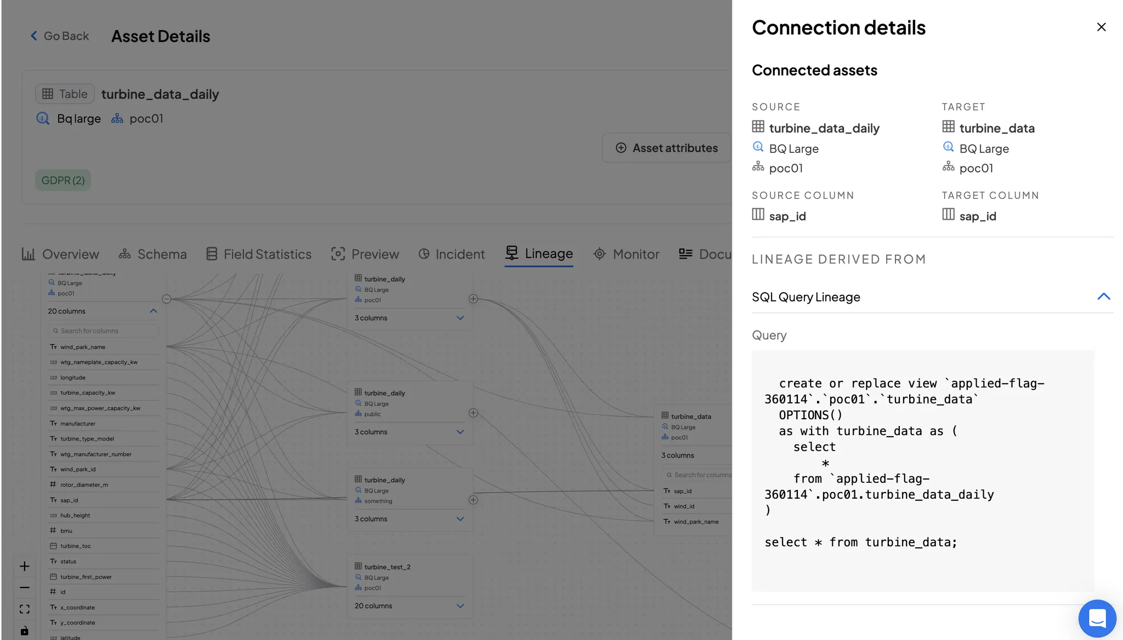Open the Asset attributes button
The height and width of the screenshot is (640, 1123).
coord(667,148)
